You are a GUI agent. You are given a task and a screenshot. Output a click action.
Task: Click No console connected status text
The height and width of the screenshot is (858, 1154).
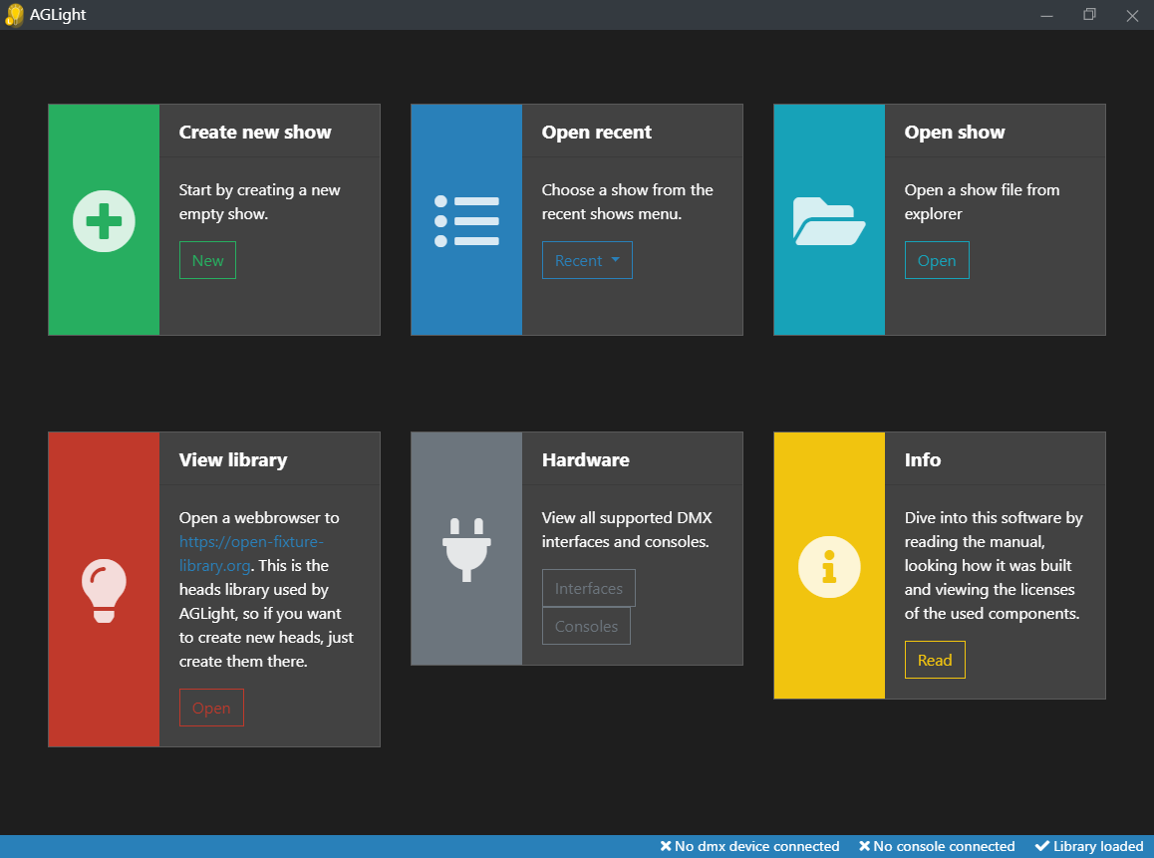[x=944, y=846]
